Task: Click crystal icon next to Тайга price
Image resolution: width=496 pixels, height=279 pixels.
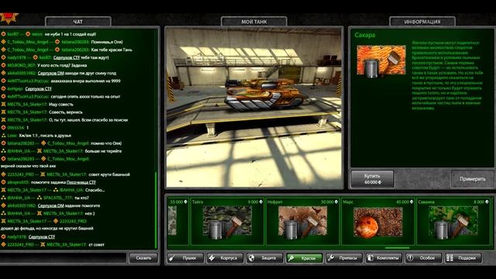Action: 261,201
